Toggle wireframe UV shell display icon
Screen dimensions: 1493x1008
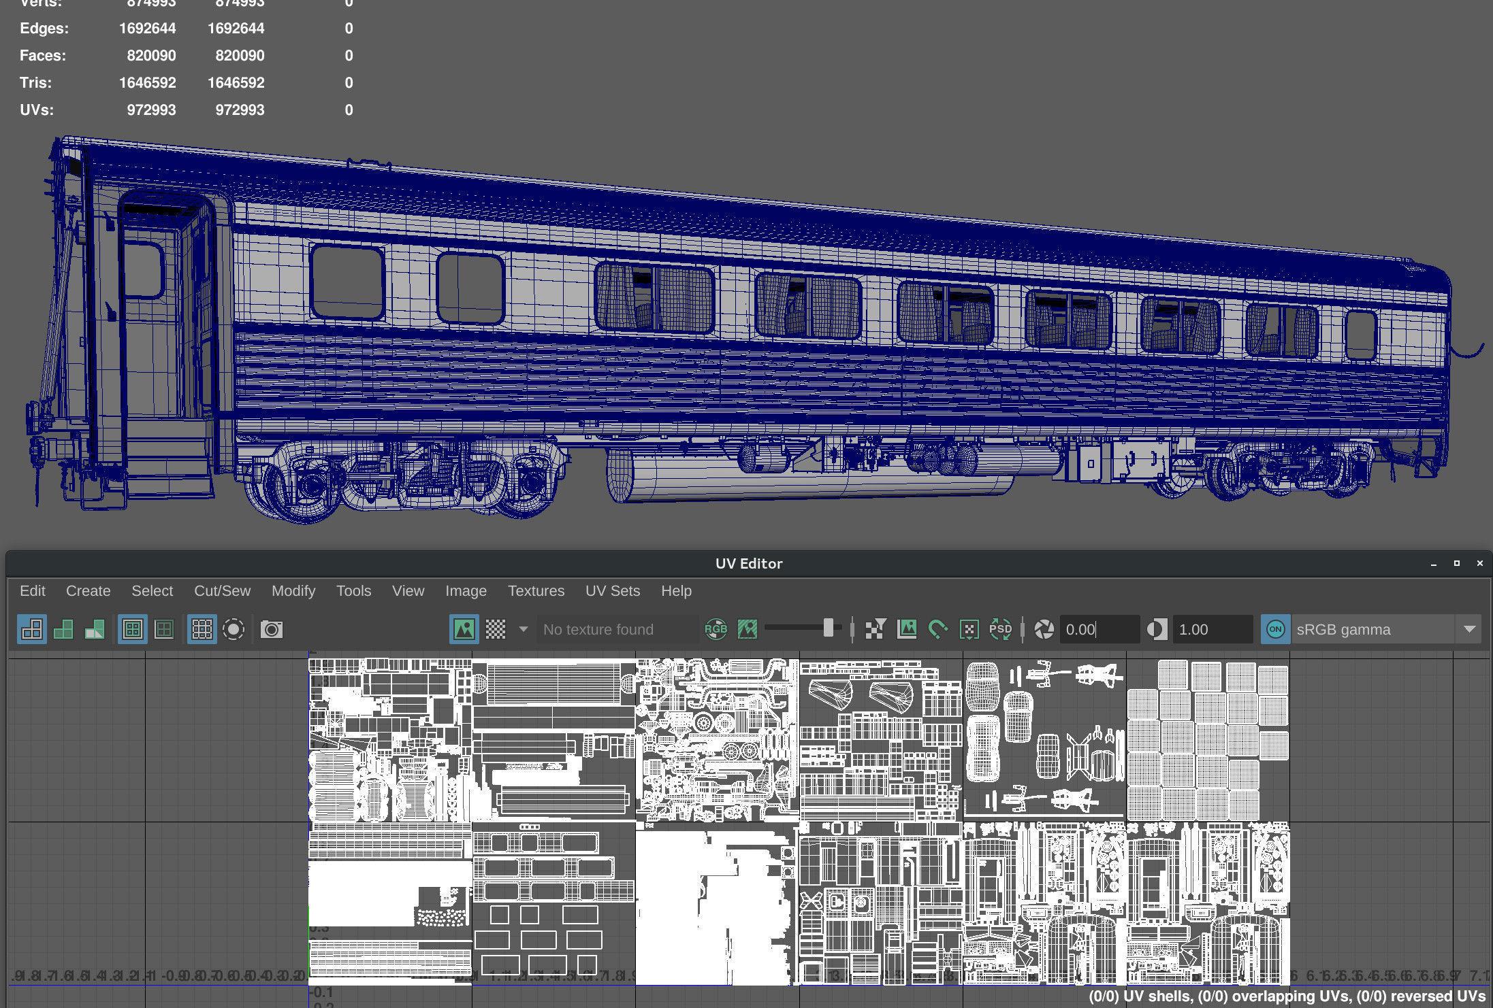[32, 629]
